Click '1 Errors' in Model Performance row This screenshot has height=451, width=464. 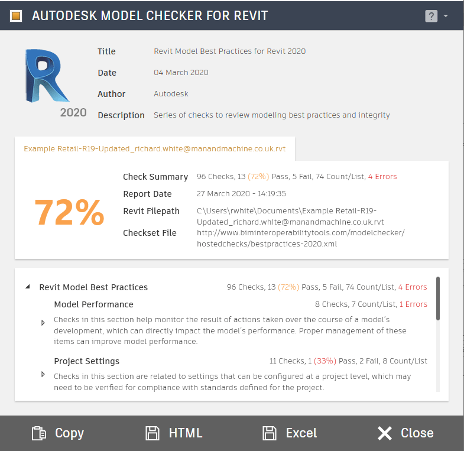tap(413, 304)
